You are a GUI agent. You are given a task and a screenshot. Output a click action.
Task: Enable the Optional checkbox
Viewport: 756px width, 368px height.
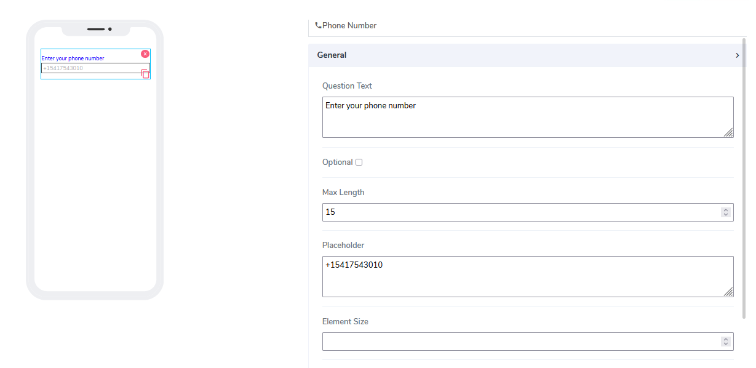coord(359,162)
